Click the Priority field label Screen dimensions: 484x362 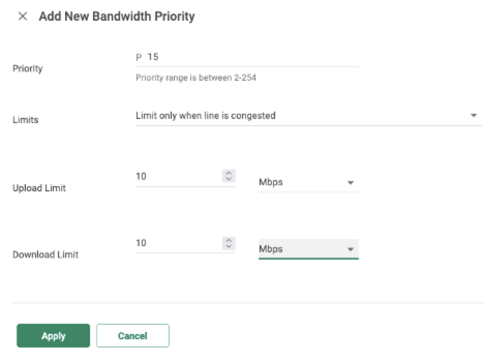click(x=27, y=69)
